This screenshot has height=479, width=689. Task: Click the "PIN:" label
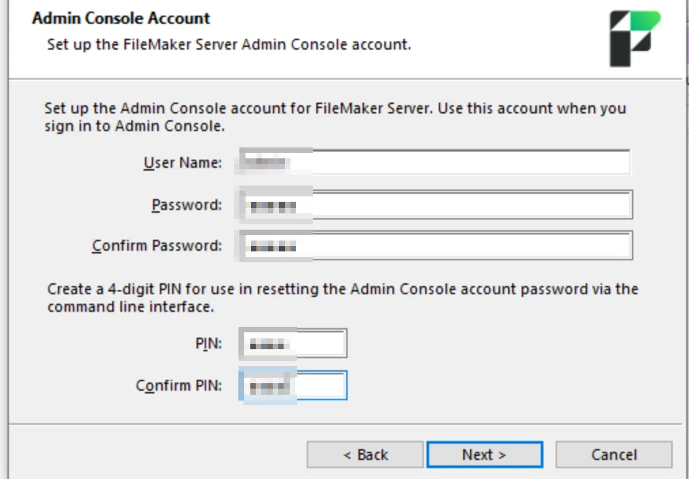(x=208, y=344)
